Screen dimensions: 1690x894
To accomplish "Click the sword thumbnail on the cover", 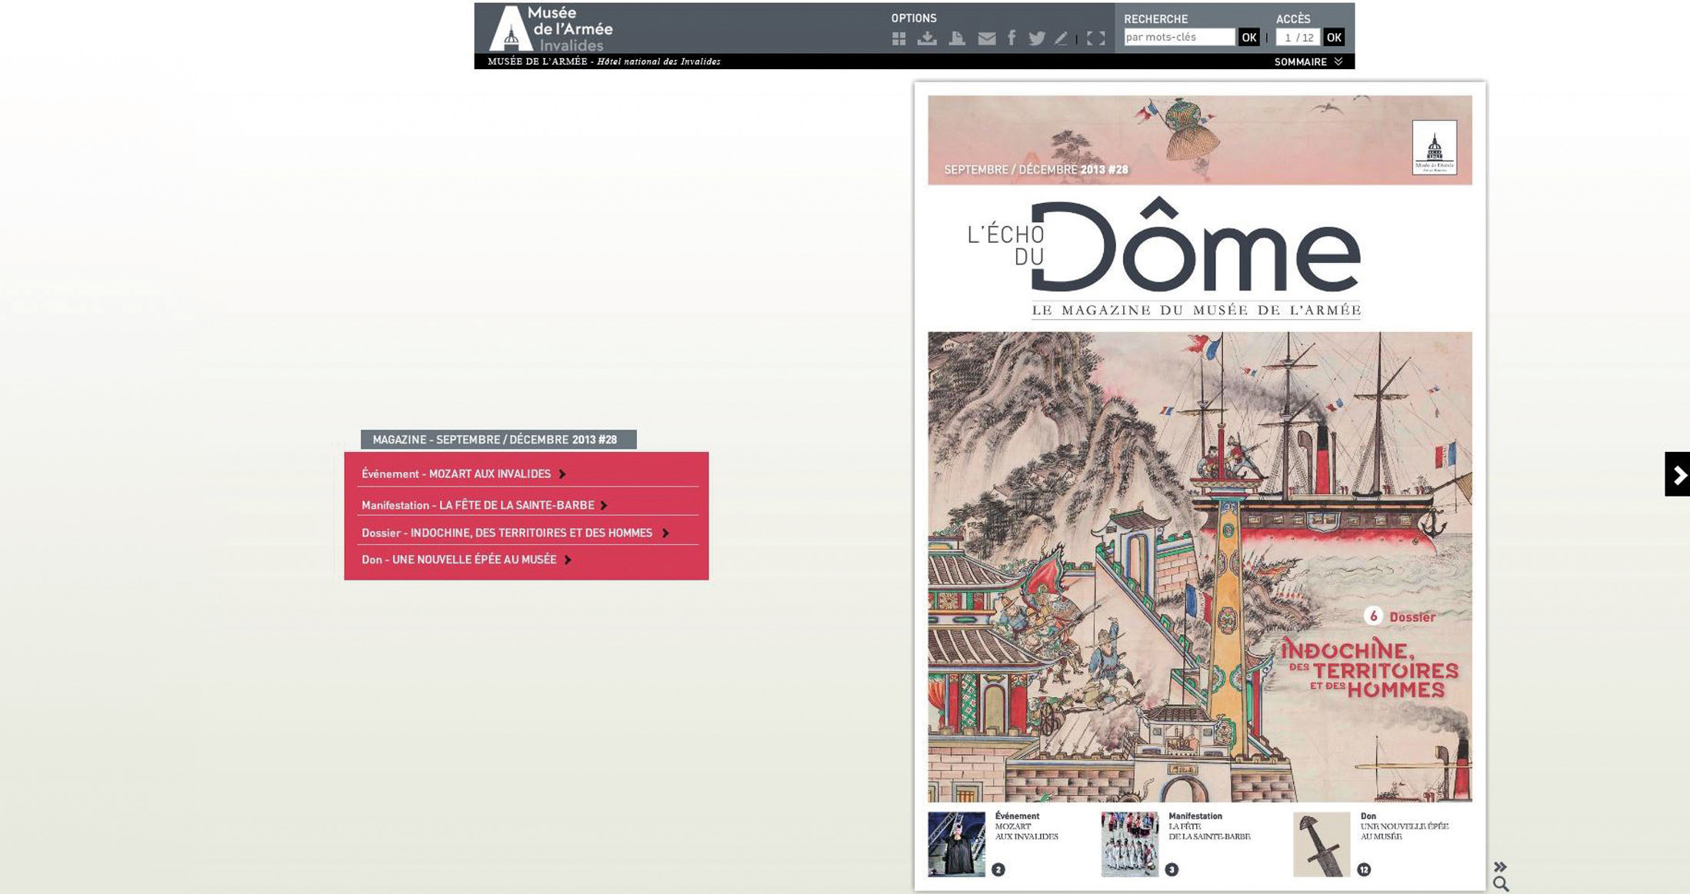I will pos(1322,844).
